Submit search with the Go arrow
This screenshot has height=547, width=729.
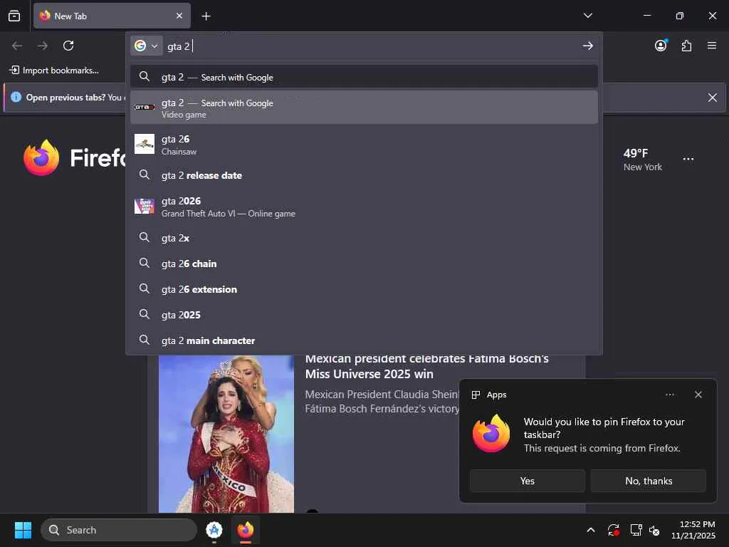coord(587,46)
